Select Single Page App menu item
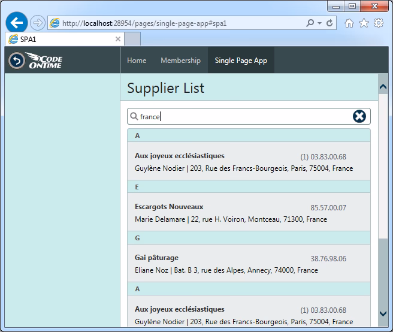The width and height of the screenshot is (393, 332). 241,60
